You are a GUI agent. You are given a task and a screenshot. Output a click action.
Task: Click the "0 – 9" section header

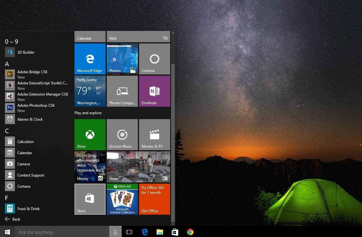[x=11, y=42]
